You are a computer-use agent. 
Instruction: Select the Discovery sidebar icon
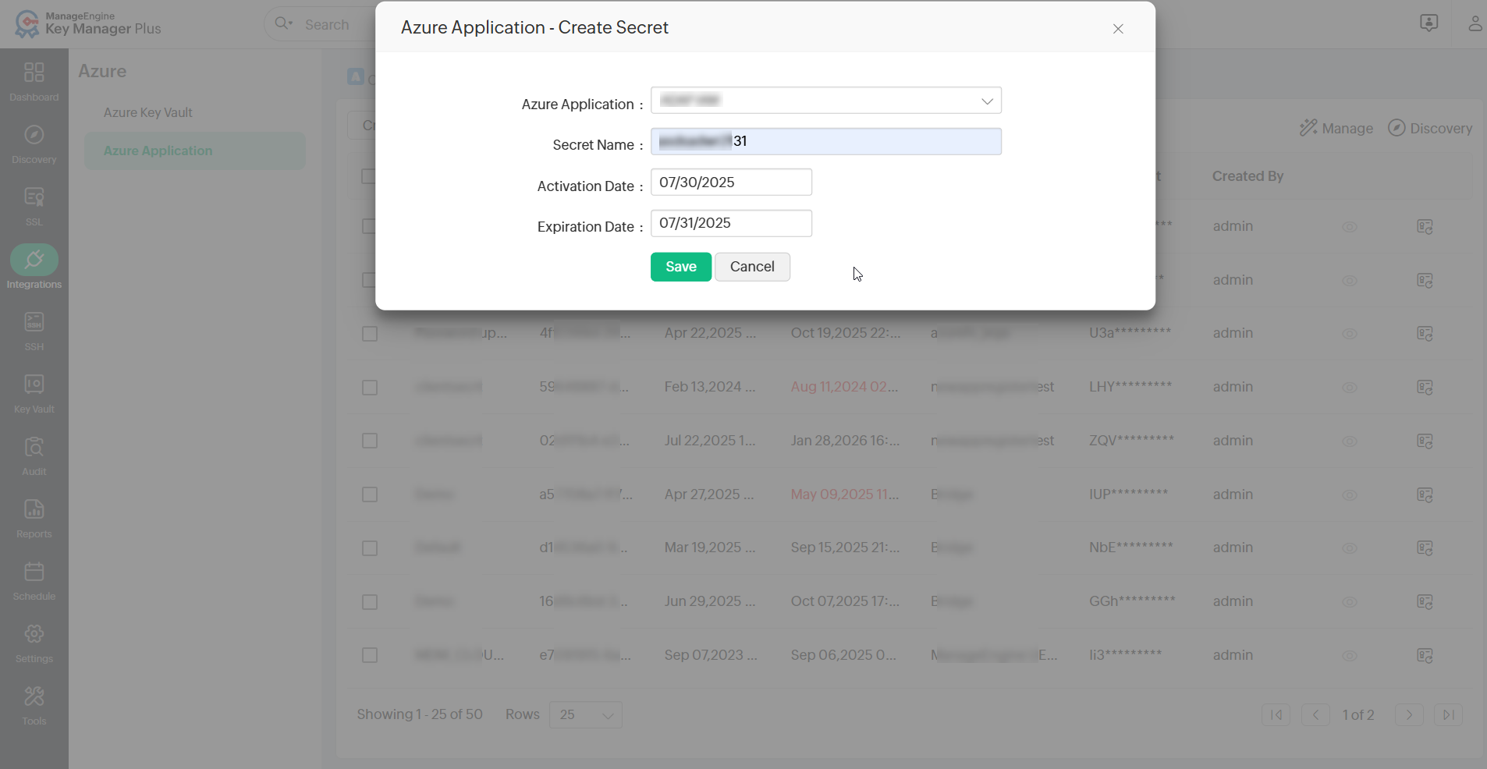pos(34,143)
